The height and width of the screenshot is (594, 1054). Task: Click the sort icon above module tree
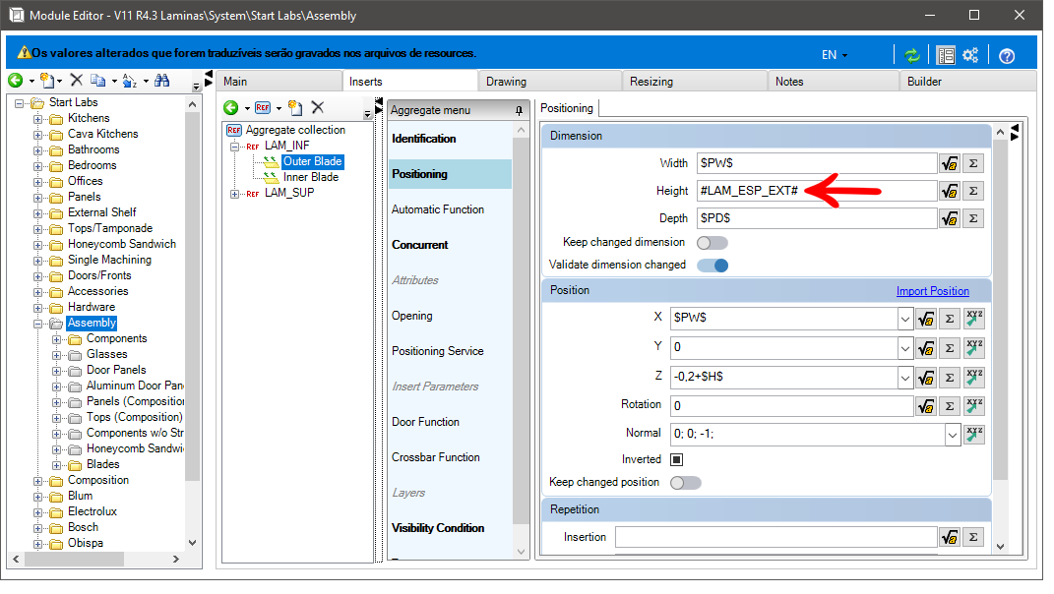pos(130,81)
